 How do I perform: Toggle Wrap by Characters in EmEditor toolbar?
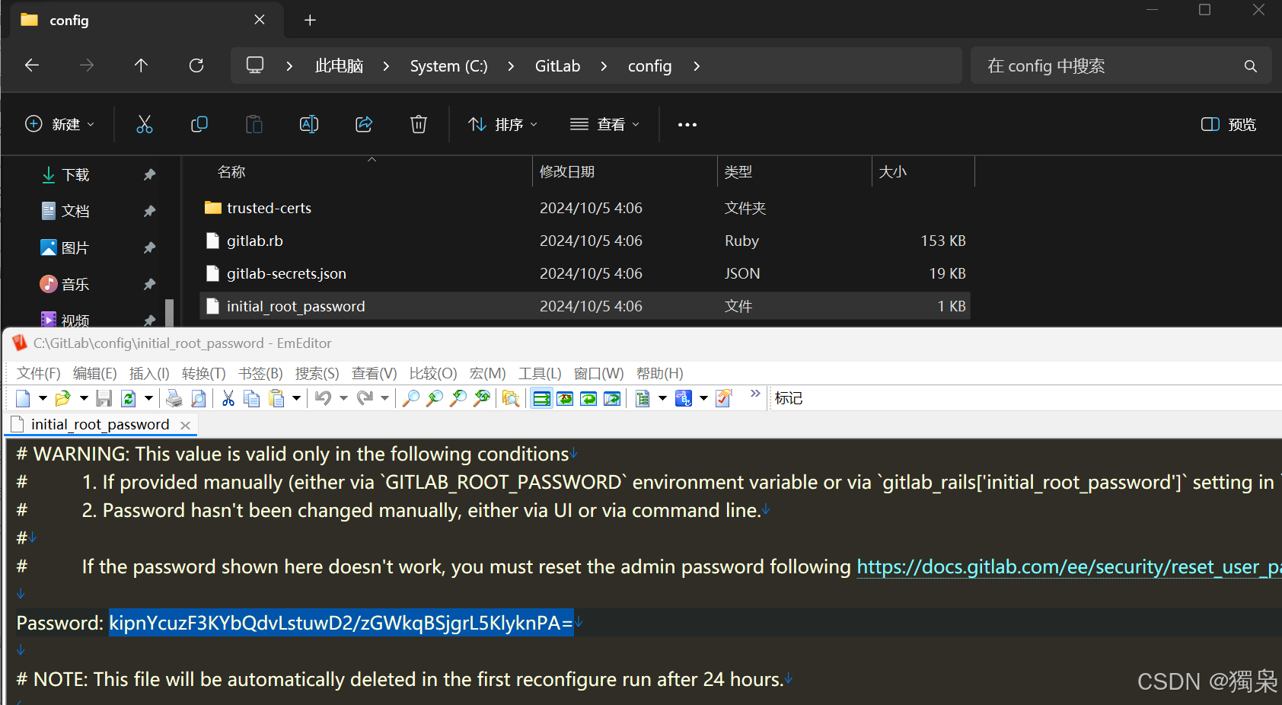pyautogui.click(x=565, y=398)
